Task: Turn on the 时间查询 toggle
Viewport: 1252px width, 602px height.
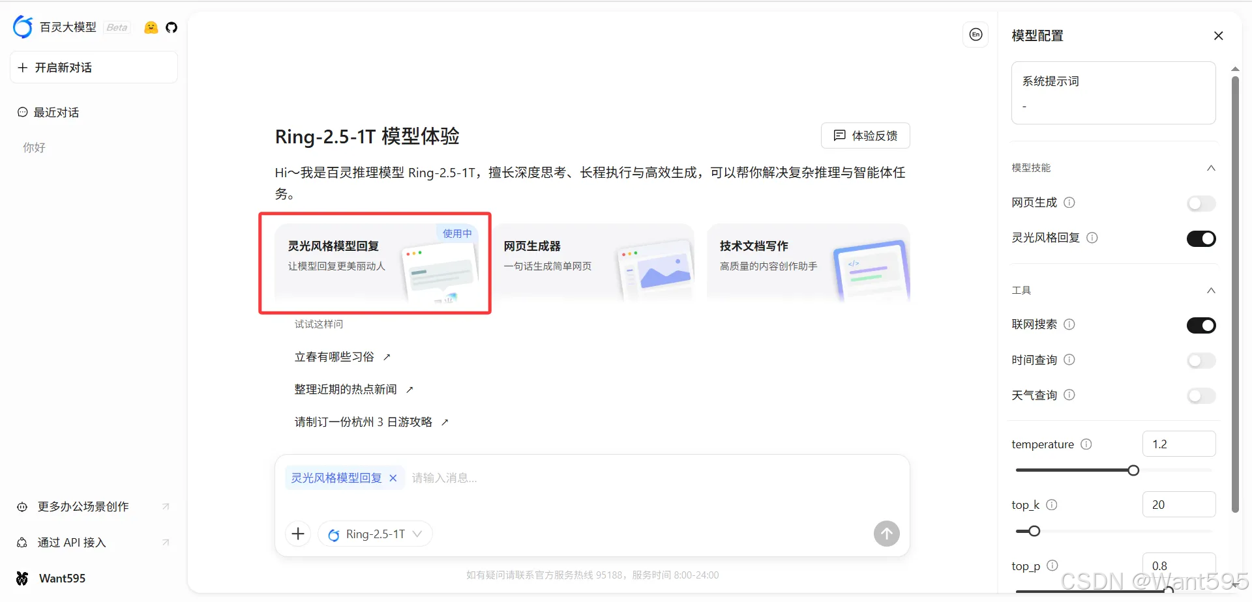Action: point(1200,360)
